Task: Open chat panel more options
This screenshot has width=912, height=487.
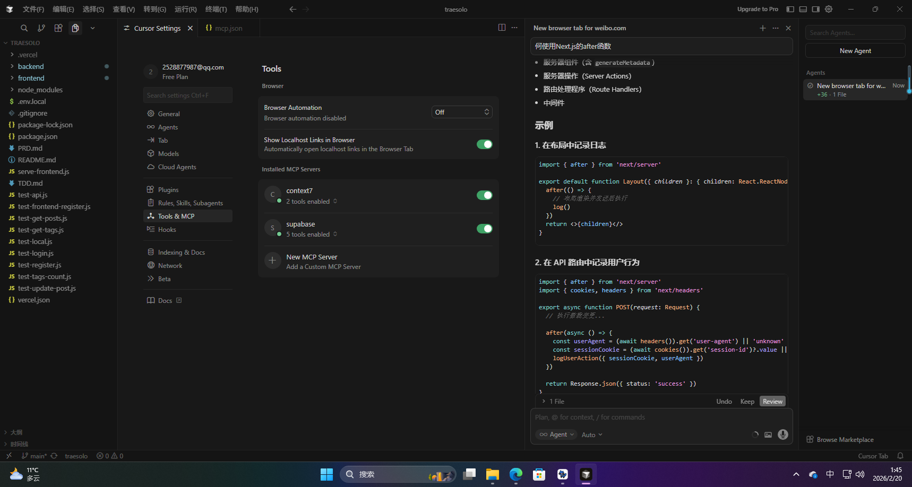Action: point(776,28)
